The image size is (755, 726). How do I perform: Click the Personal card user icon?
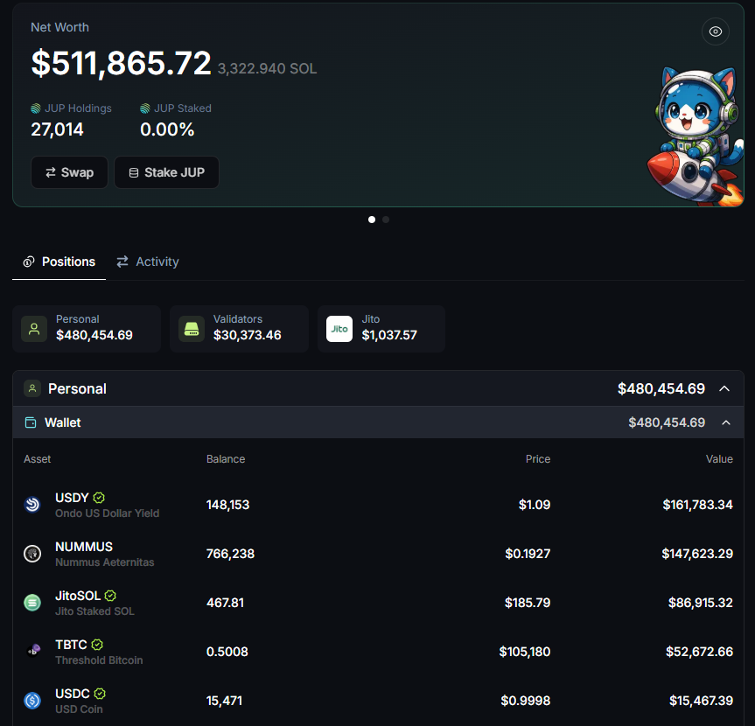click(34, 329)
